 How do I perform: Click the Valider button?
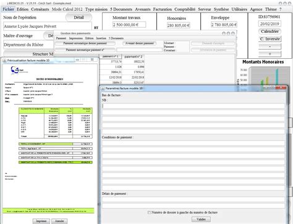[x=201, y=219]
